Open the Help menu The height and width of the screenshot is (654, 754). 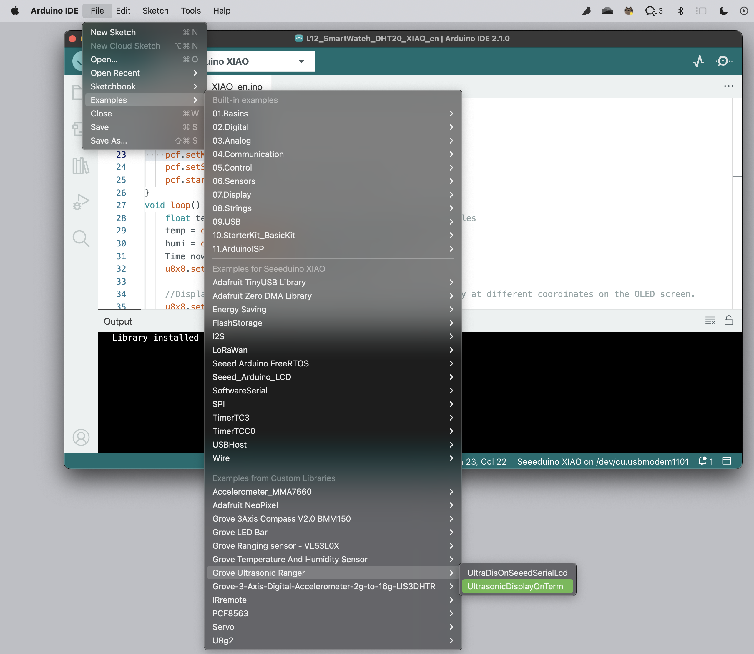(x=222, y=11)
